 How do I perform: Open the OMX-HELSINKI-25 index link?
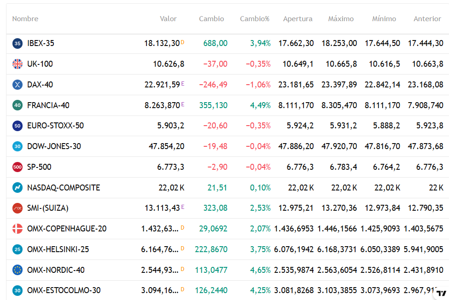click(58, 249)
